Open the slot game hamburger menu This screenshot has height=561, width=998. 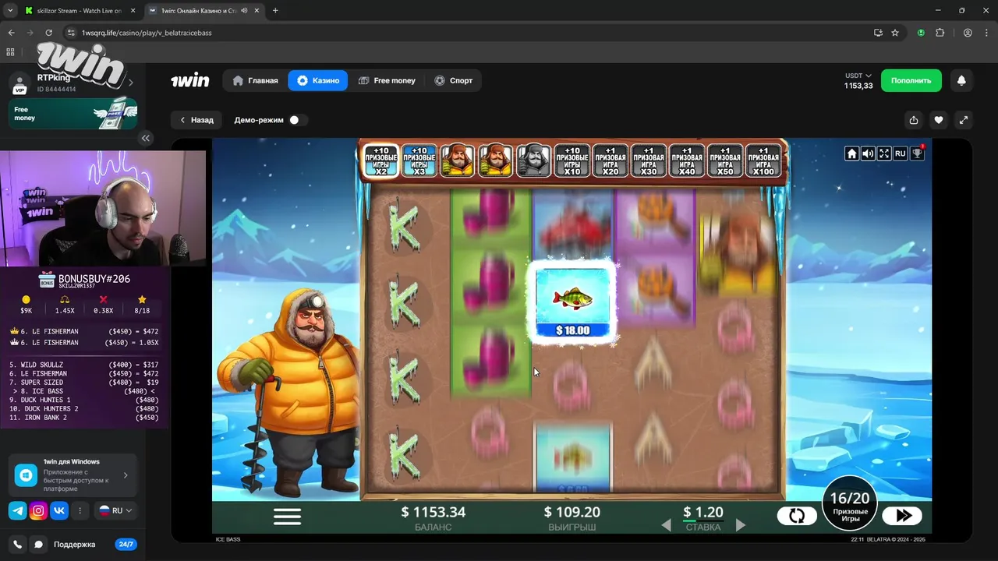point(287,517)
